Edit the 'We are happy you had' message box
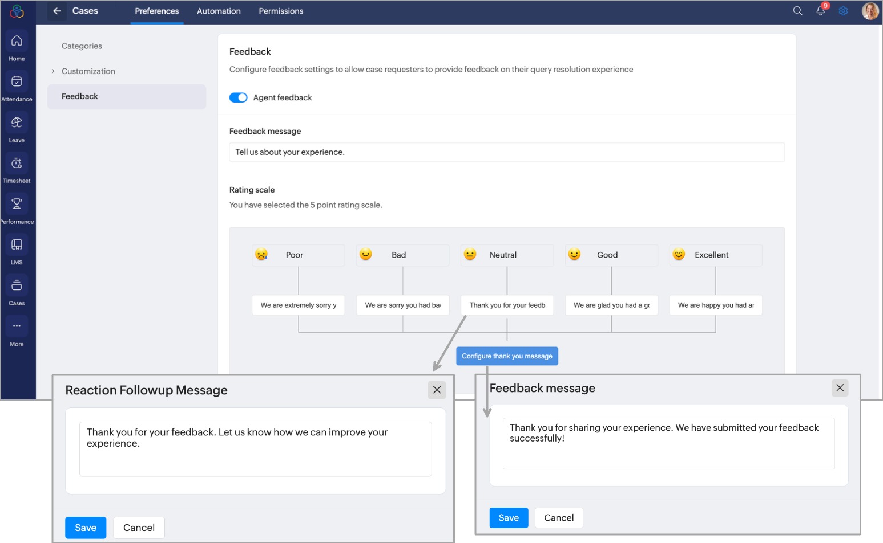 tap(716, 305)
